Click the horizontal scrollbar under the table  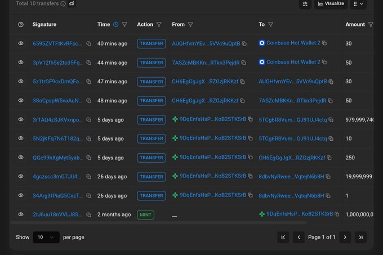pyautogui.click(x=159, y=223)
